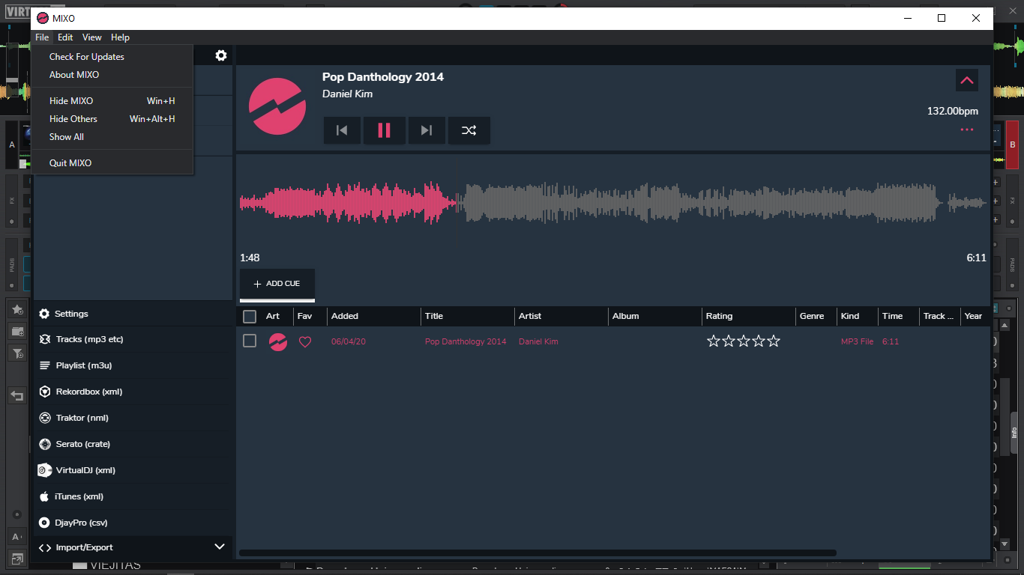Select Hide Others in the File menu
This screenshot has width=1024, height=575.
tap(112, 119)
